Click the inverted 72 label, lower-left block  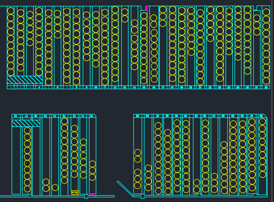click(x=74, y=116)
